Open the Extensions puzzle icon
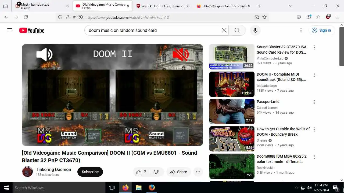 coord(318,17)
